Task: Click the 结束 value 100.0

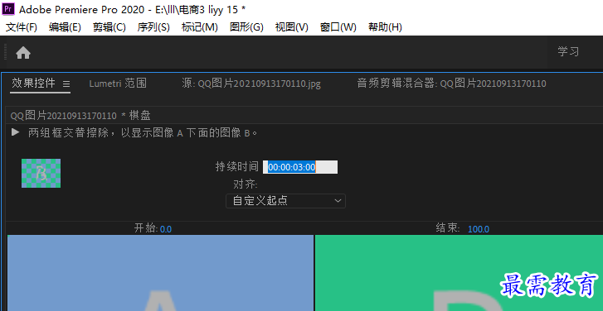Action: (479, 229)
